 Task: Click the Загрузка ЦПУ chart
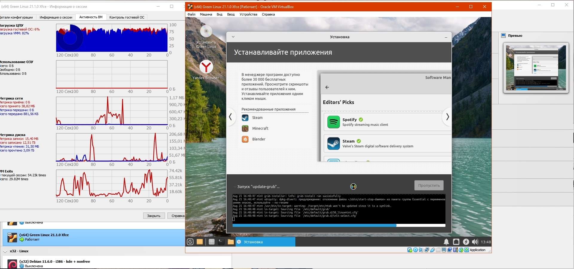click(112, 38)
